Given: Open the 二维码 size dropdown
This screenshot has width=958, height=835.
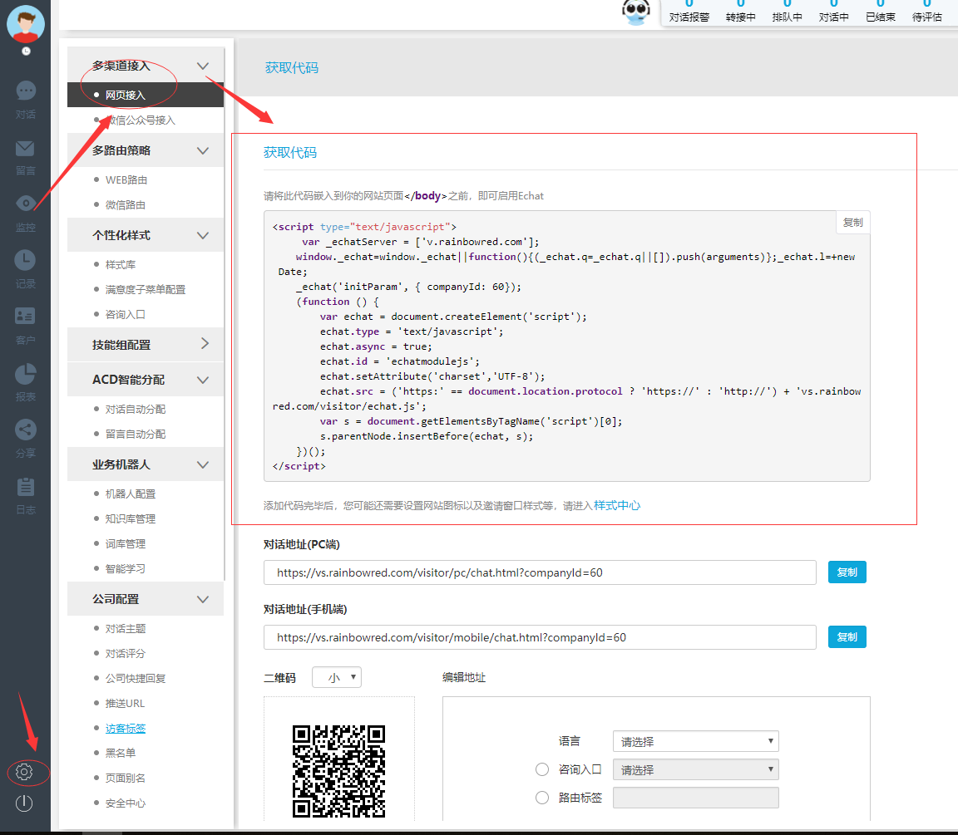Looking at the screenshot, I should 337,677.
